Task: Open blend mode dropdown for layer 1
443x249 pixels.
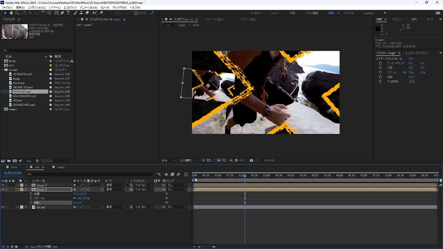Action: click(x=114, y=185)
